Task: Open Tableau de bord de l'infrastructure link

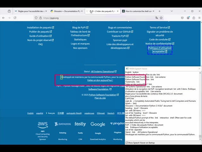Action: pyautogui.click(x=80, y=34)
